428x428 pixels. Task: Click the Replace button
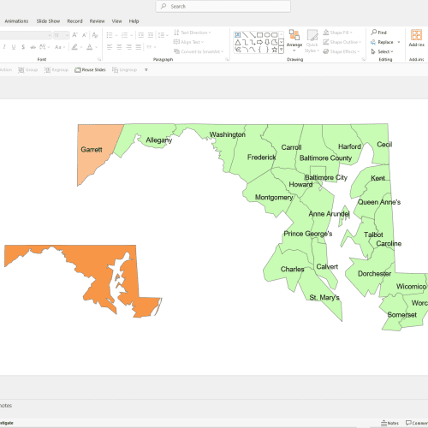382,42
